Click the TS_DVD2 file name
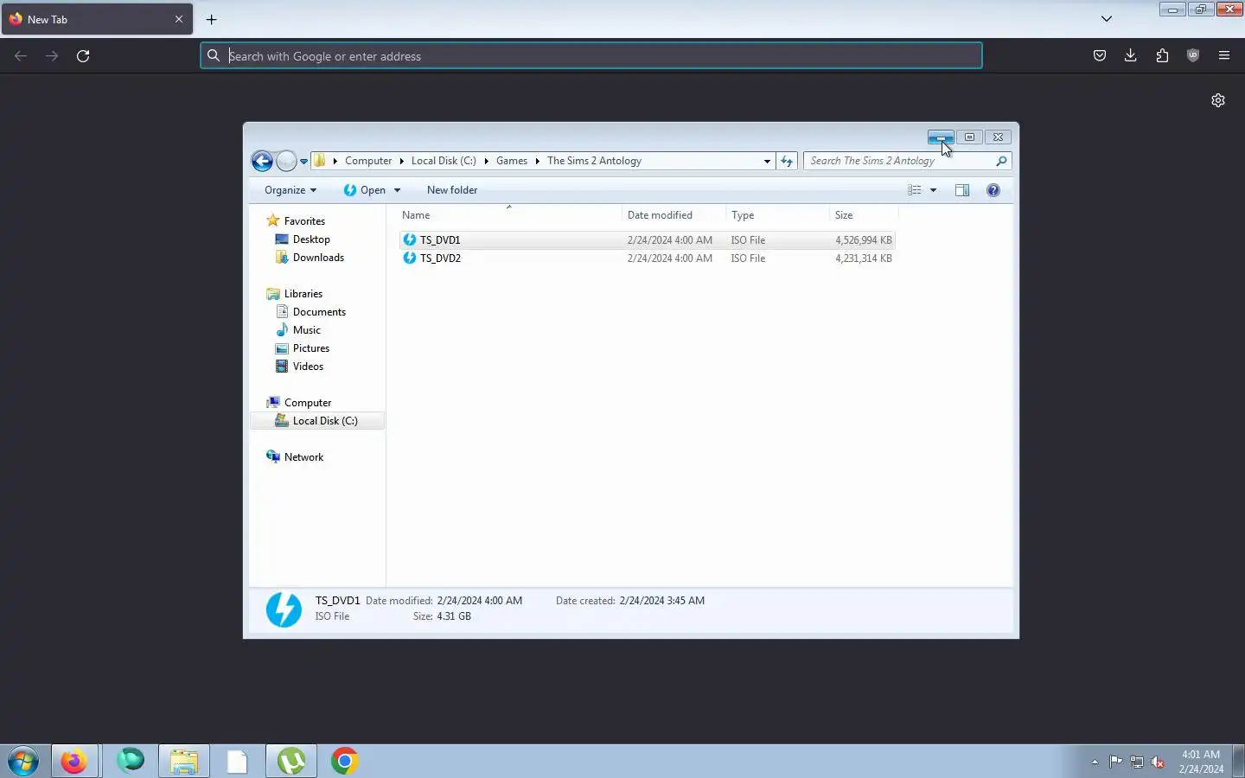The image size is (1245, 778). pyautogui.click(x=440, y=258)
